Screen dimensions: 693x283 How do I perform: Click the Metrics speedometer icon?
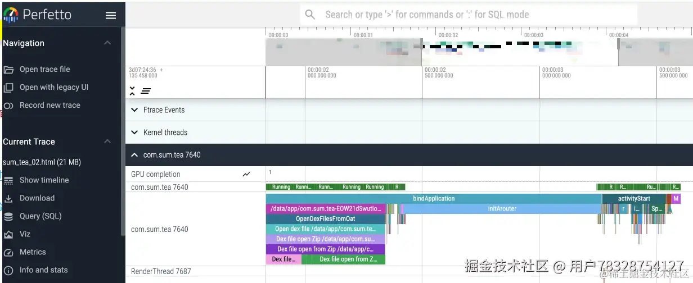click(x=8, y=252)
